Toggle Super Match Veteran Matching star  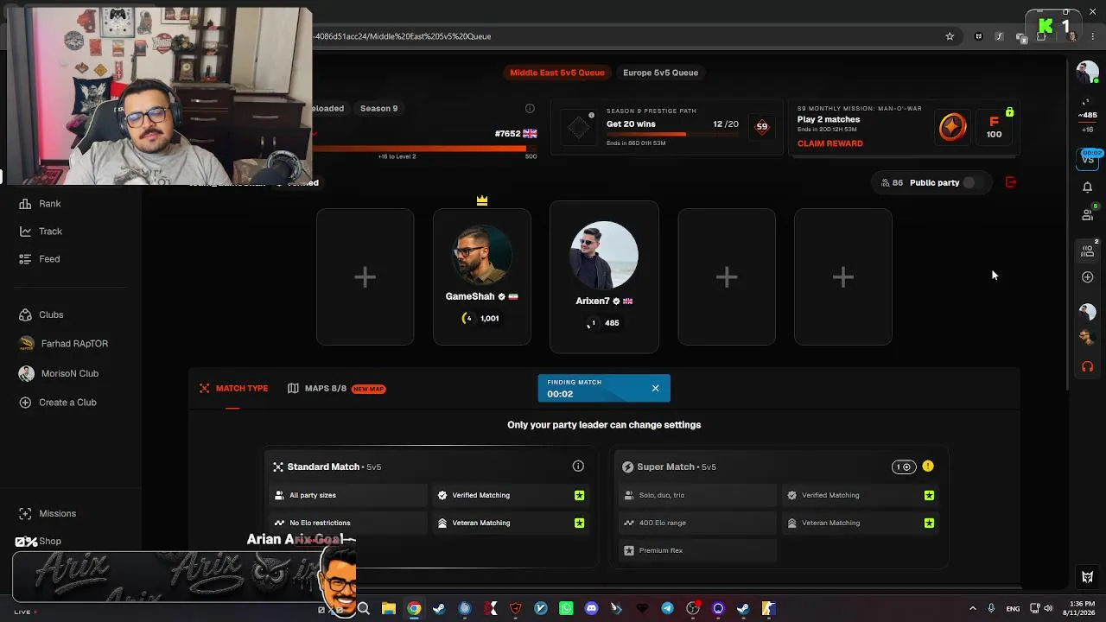tap(929, 524)
